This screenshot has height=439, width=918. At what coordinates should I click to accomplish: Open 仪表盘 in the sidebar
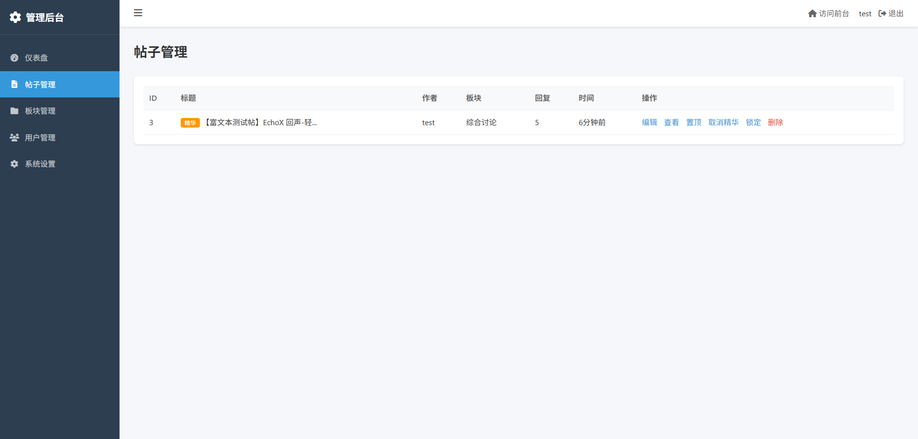pyautogui.click(x=36, y=58)
